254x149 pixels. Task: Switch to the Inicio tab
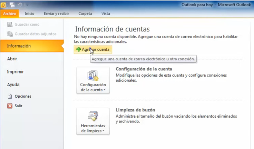tap(29, 13)
